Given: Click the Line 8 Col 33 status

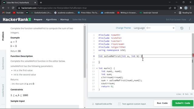Looking at the screenshot, I should coord(184,94).
